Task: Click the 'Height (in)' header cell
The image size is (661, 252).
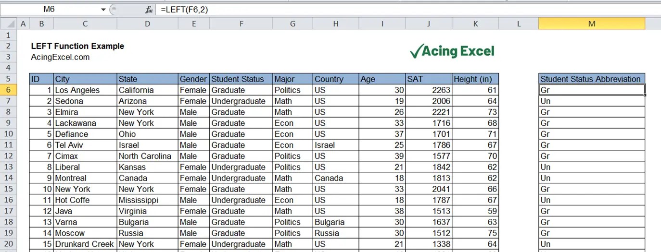Action: pos(475,79)
